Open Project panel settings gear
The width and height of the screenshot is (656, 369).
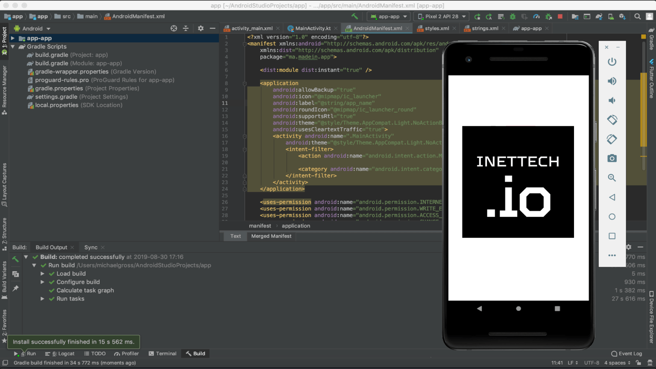(x=201, y=28)
